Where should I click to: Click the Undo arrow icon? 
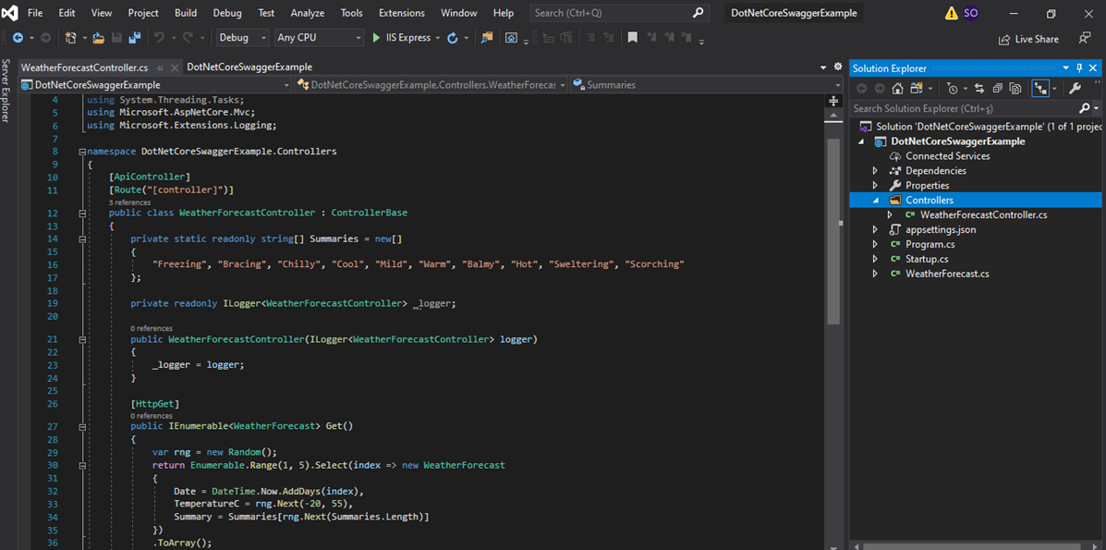tap(159, 37)
